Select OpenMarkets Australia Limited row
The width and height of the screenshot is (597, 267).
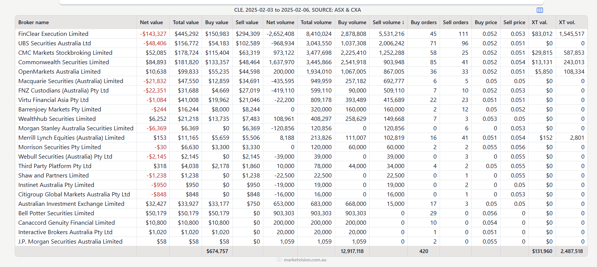coord(301,71)
